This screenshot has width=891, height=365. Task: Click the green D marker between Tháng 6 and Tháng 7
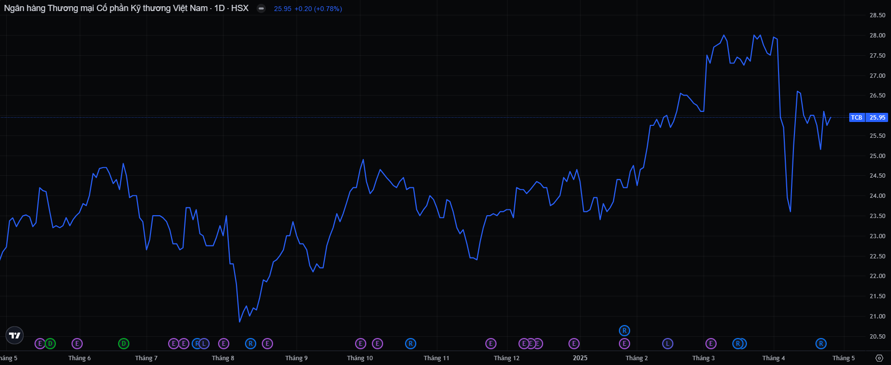pos(124,343)
